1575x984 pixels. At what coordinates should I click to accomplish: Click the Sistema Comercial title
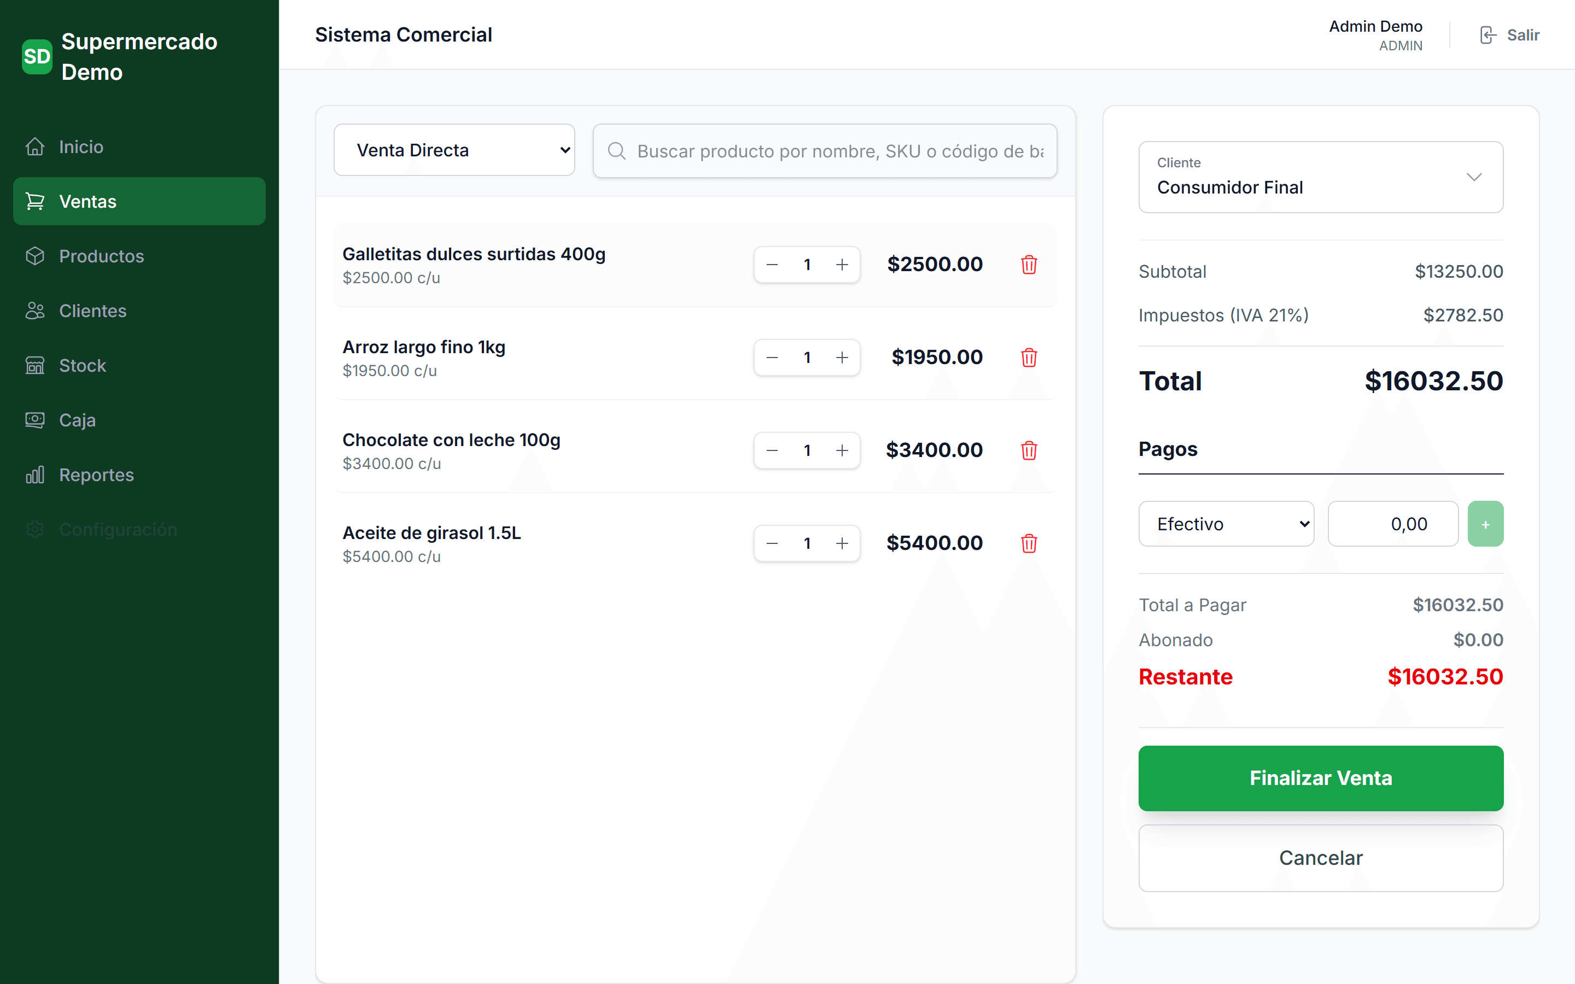pos(404,35)
